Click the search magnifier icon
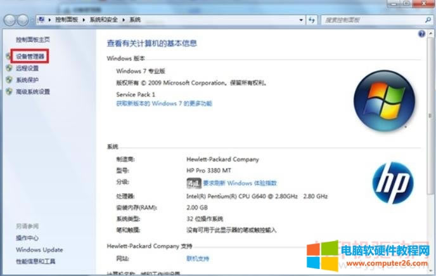 point(428,20)
